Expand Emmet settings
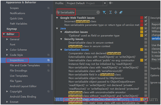The height and width of the screenshot is (105, 161). click(7, 102)
